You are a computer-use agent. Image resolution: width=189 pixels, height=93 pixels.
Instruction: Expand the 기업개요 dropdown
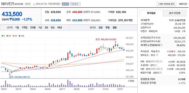(x=75, y=4)
